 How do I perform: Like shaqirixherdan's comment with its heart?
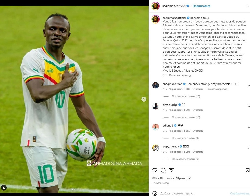(249, 85)
